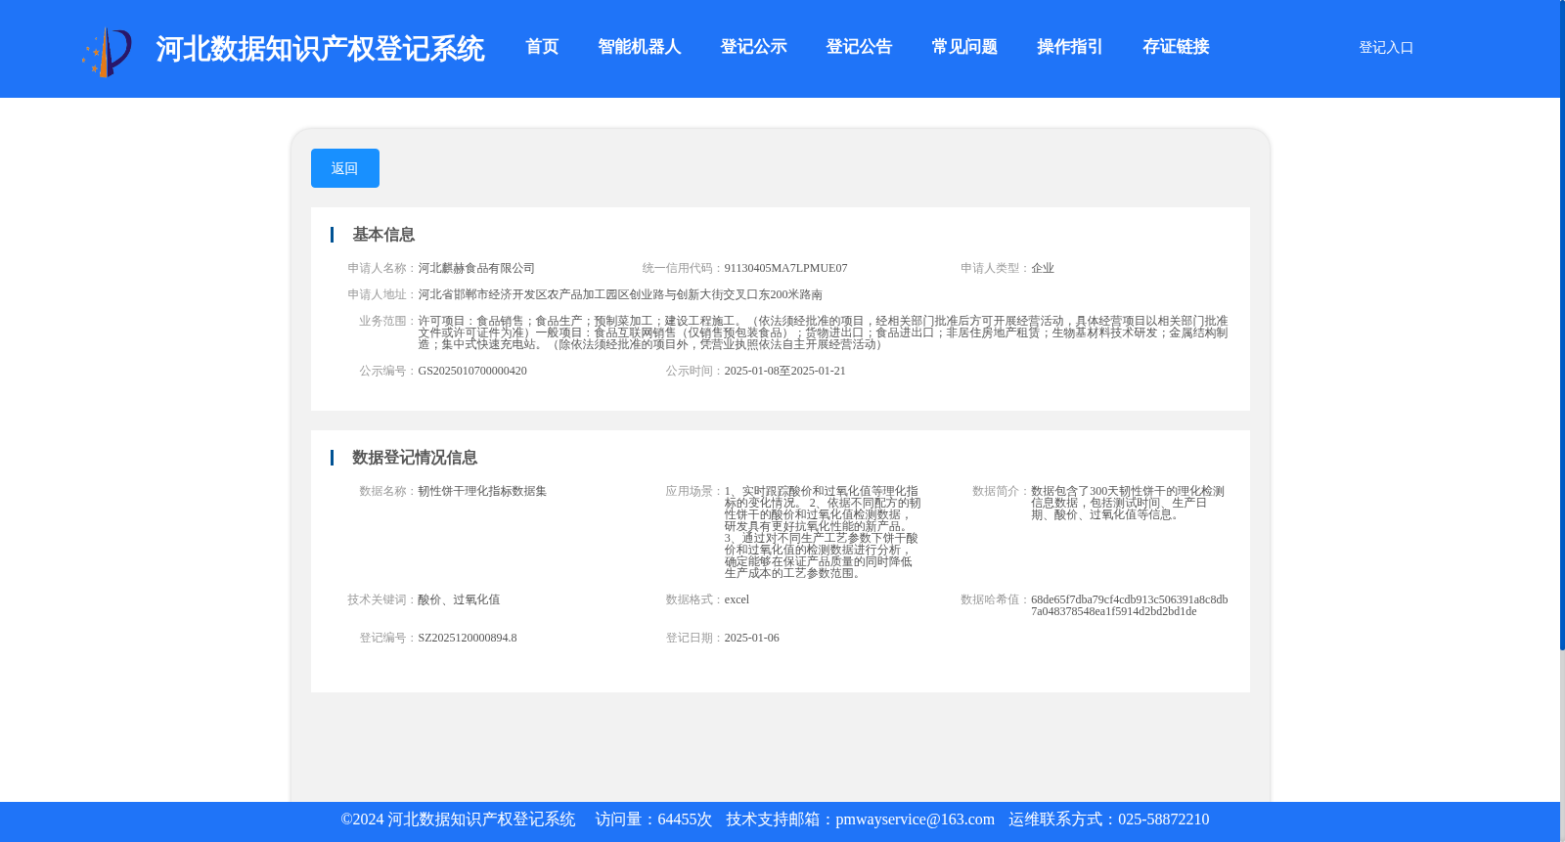Click the 河北数据知识产权登记系统 title
Viewport: 1565px width, 842px height.
tap(320, 49)
